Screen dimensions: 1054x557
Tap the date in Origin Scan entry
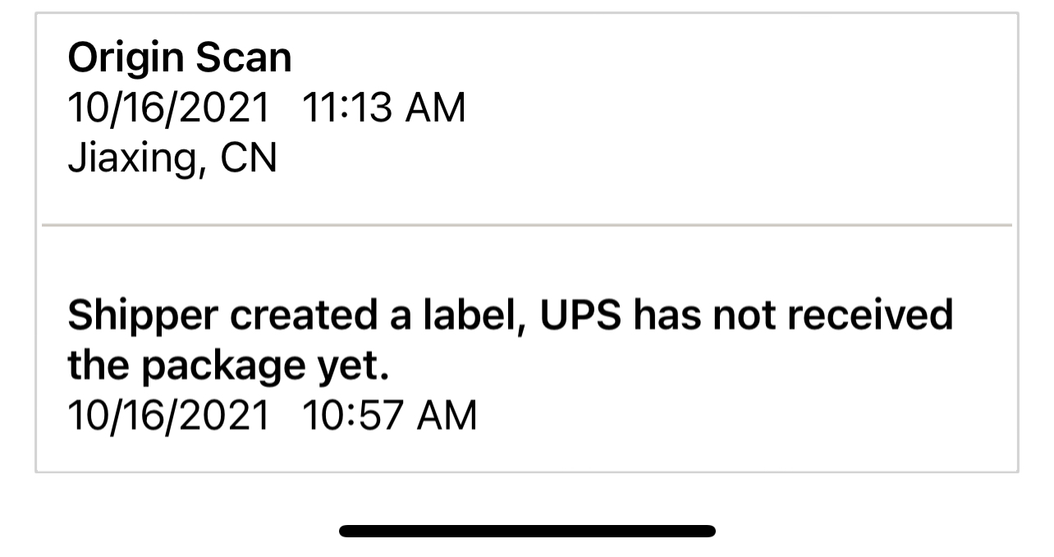168,108
